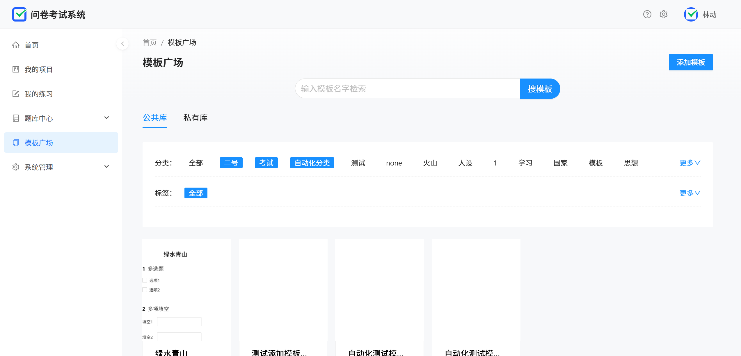Screen dimensions: 741x356
Task: Open settings gear icon in header
Action: (663, 14)
